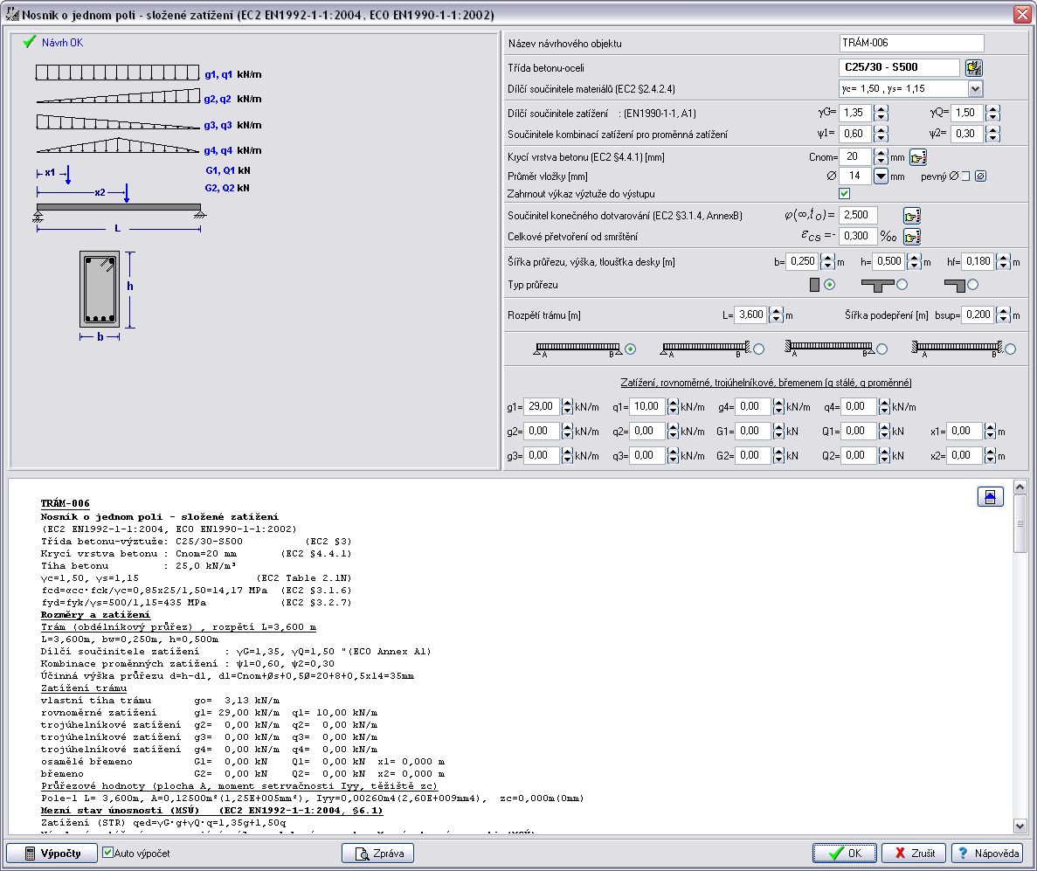Adjust width b spinner
This screenshot has height=871, width=1037.
826,262
